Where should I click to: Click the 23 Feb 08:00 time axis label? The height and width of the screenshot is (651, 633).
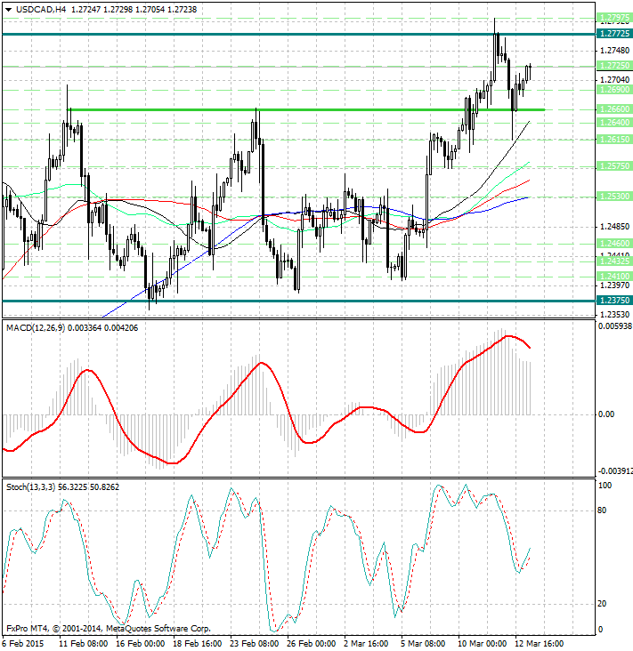(254, 644)
